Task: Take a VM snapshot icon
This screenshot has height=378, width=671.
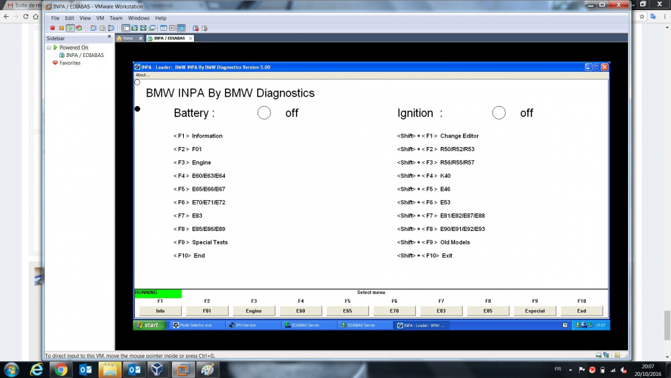Action: point(93,28)
